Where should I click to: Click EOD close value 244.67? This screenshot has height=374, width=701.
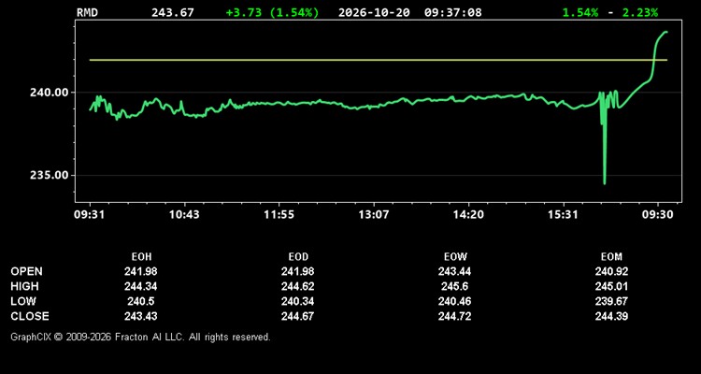(x=298, y=316)
